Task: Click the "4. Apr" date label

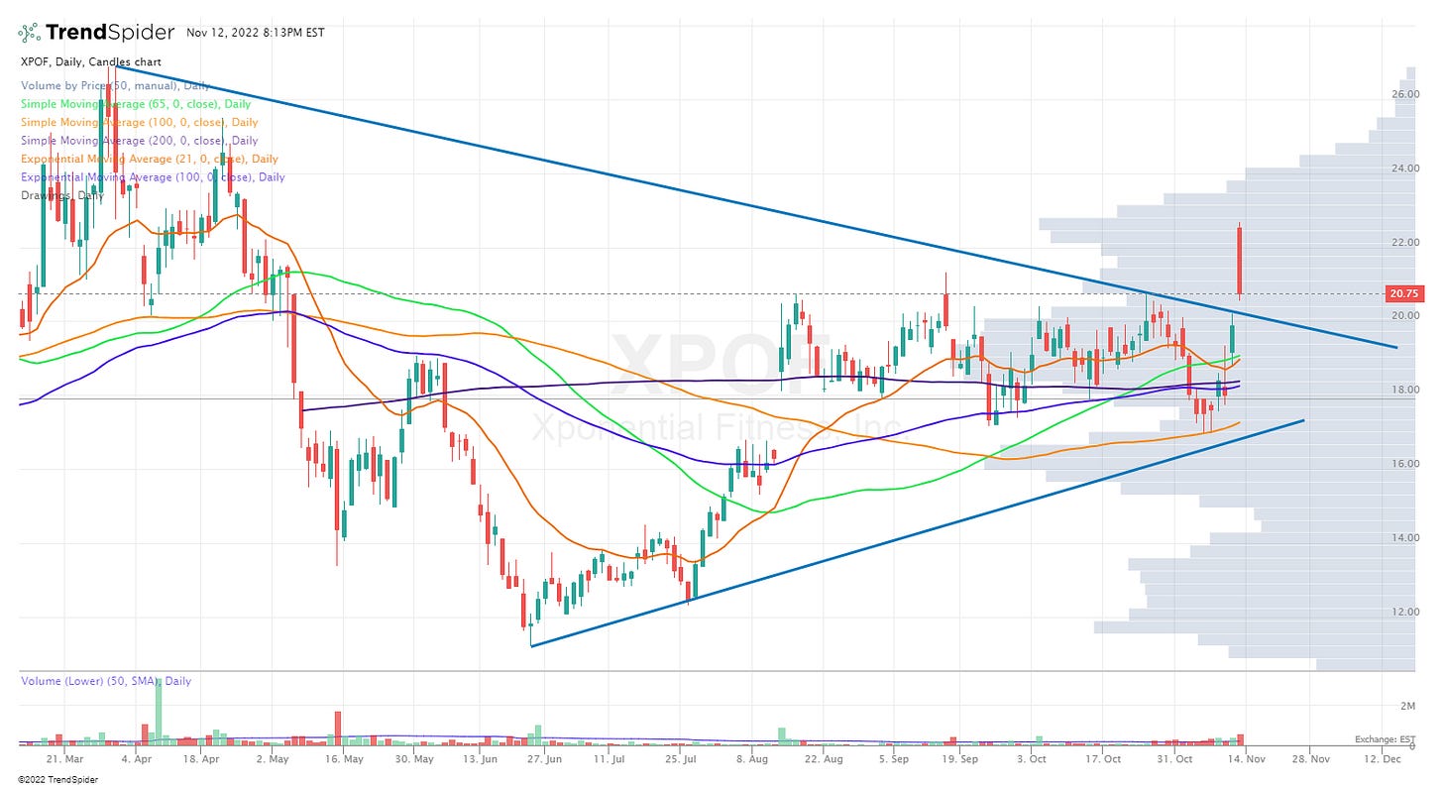Action: click(x=136, y=758)
